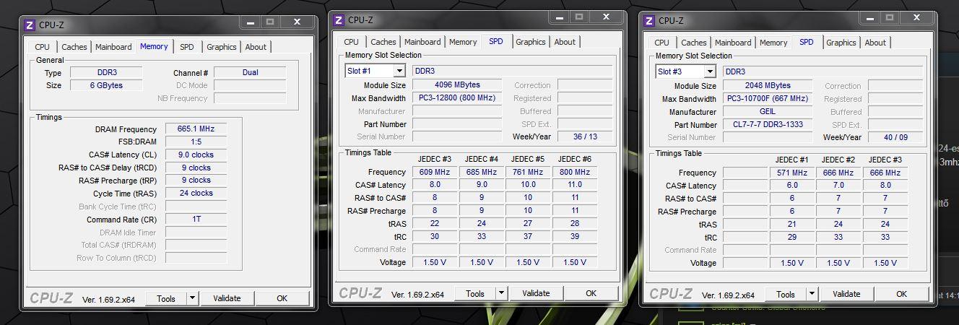Screen dimensions: 959x325
Task: Click Manufacturer field showing GEIL
Action: coord(768,111)
